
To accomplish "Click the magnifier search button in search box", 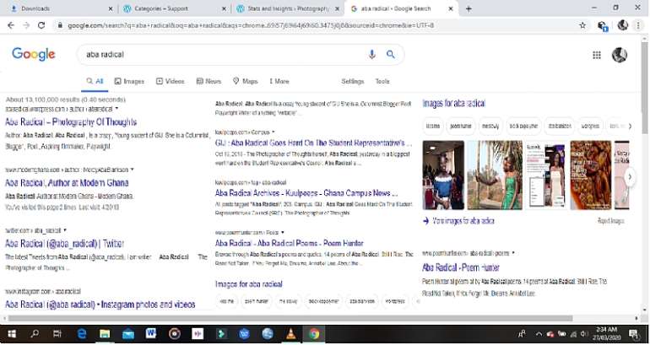I will tap(391, 54).
